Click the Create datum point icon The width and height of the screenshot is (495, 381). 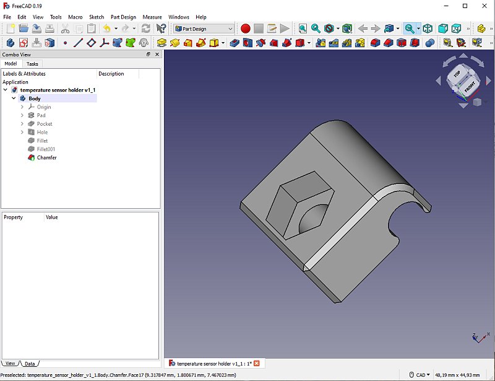[66, 43]
